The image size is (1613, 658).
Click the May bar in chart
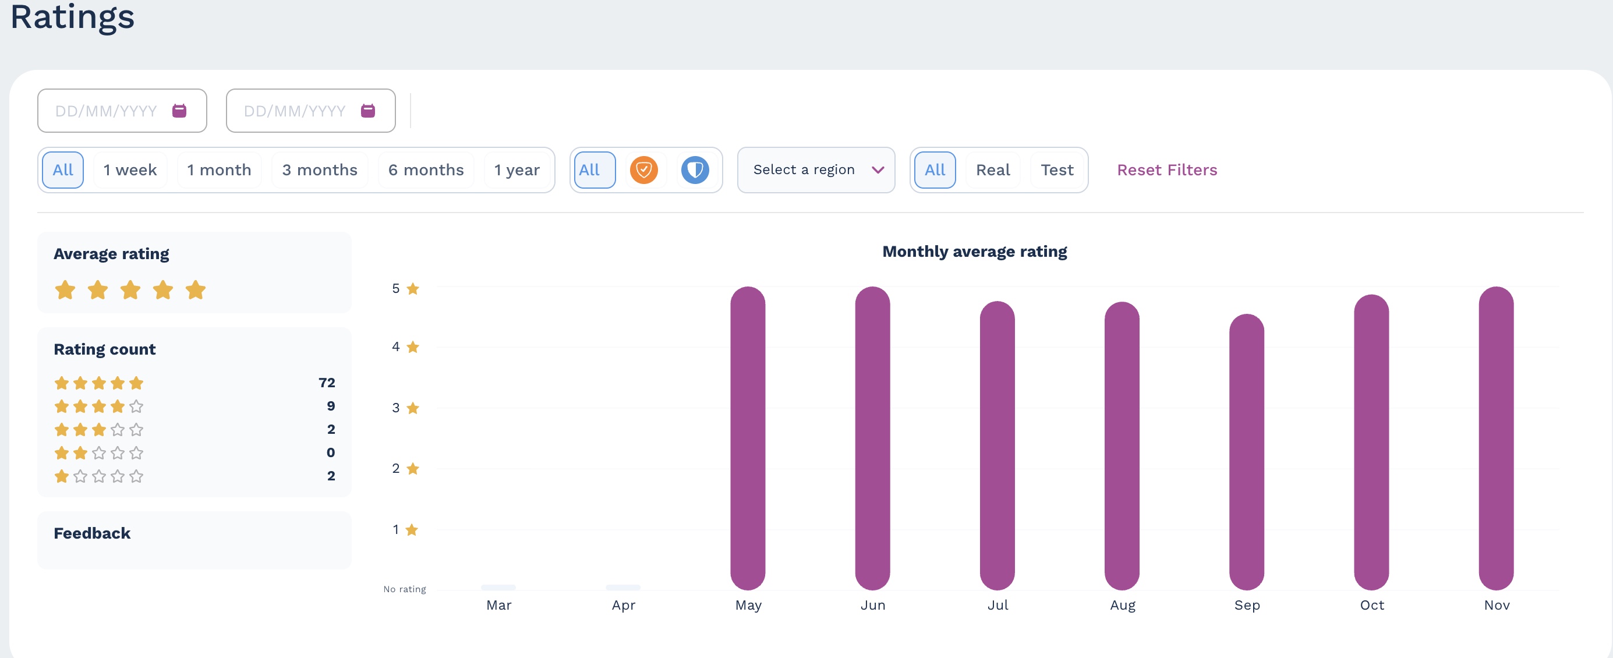tap(748, 438)
